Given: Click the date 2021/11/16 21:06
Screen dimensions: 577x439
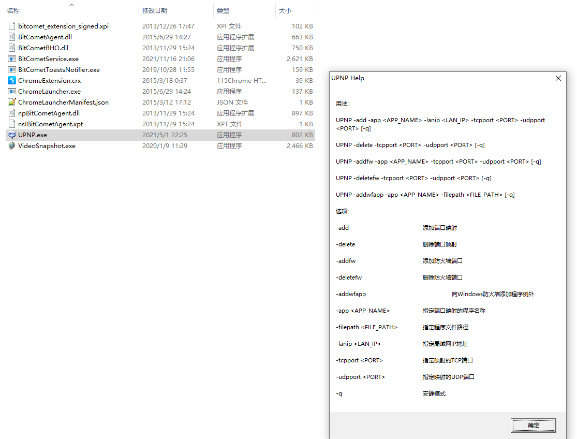Looking at the screenshot, I should (169, 59).
